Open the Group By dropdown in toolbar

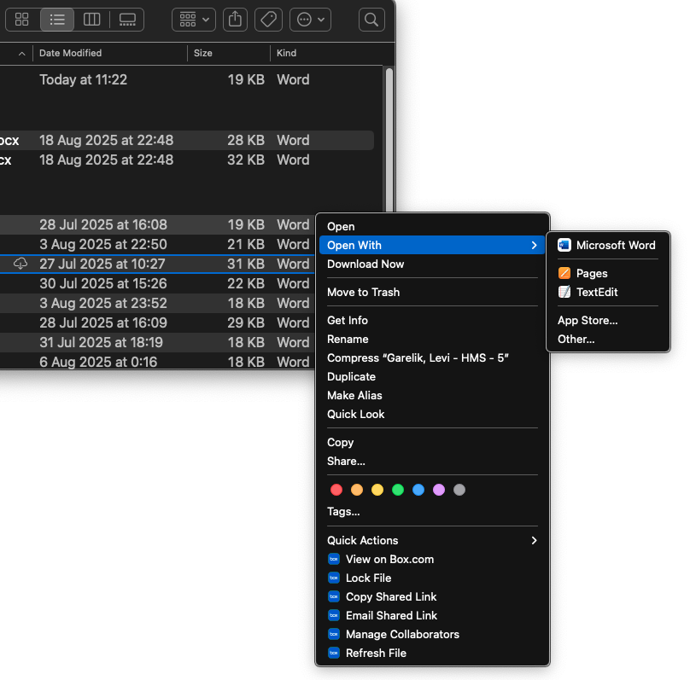194,19
